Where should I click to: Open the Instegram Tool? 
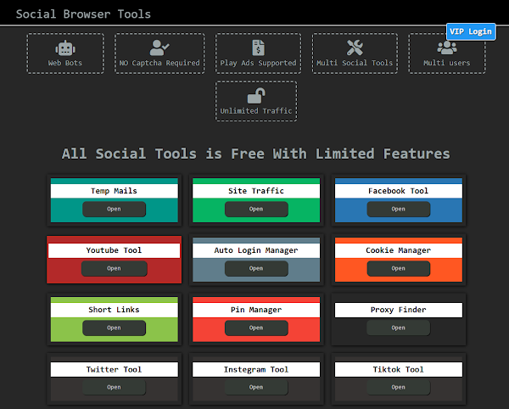tap(256, 387)
